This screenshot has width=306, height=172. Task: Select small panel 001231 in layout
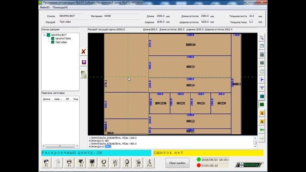tap(201, 103)
